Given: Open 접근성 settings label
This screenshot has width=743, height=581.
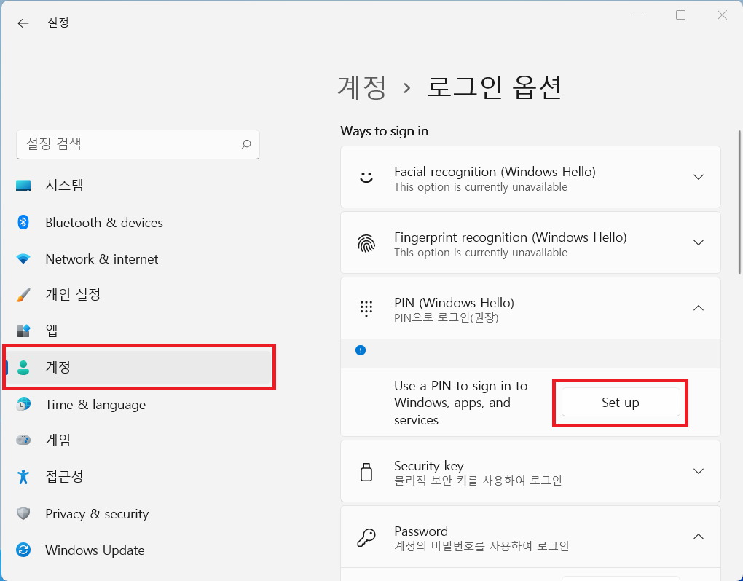Looking at the screenshot, I should click(64, 476).
